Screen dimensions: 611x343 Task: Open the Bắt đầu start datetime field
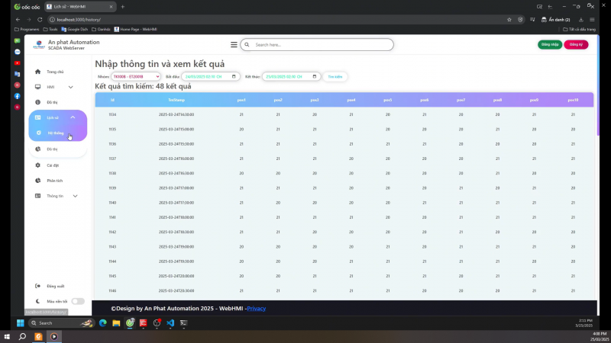click(x=211, y=77)
